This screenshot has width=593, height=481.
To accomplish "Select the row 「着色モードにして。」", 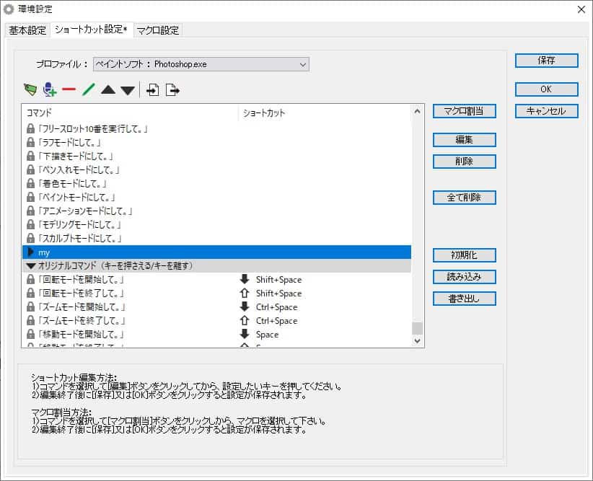I will [x=216, y=183].
